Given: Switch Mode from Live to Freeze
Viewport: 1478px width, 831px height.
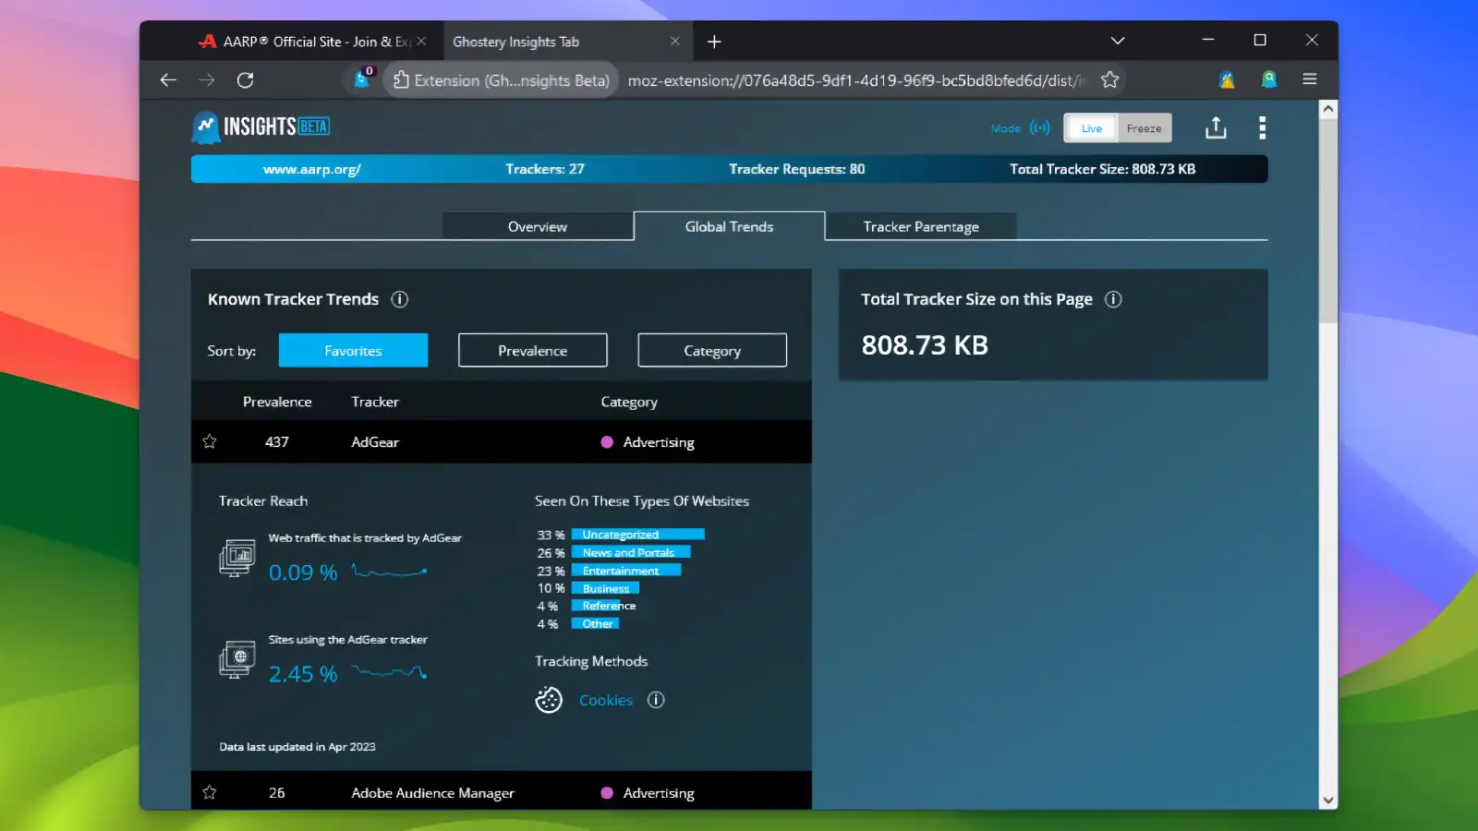Looking at the screenshot, I should click(x=1145, y=127).
